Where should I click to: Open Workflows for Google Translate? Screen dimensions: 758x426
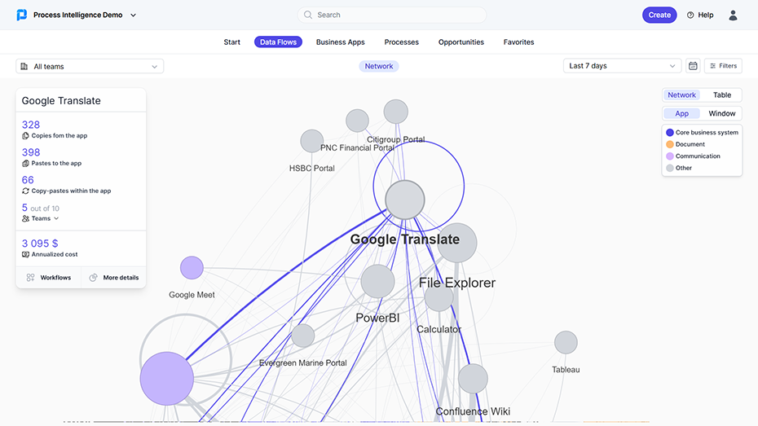[x=49, y=277]
